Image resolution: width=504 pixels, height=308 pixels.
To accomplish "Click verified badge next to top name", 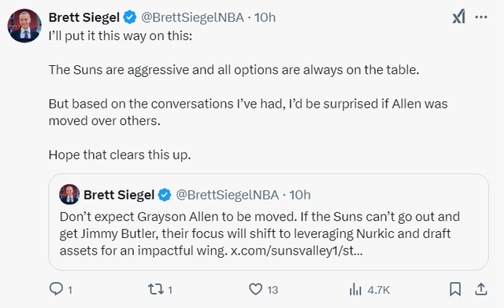I will tap(130, 17).
